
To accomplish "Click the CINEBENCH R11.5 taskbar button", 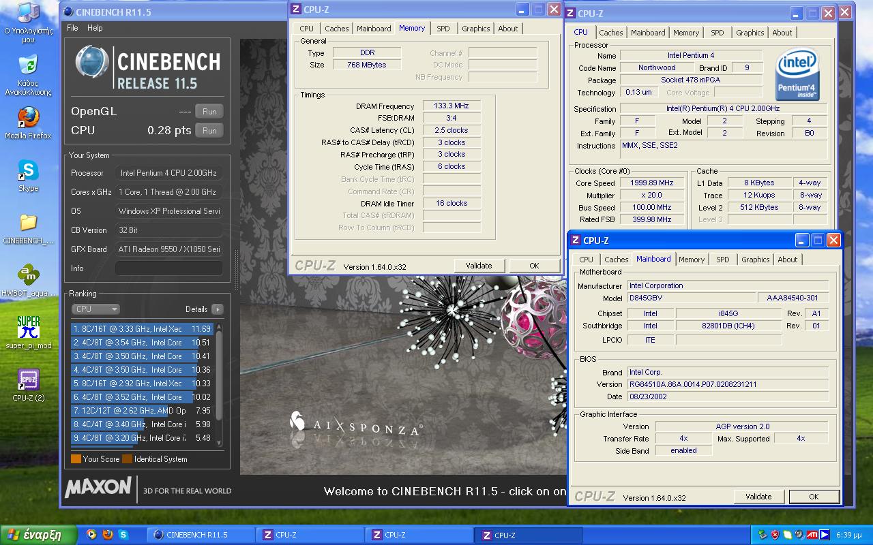I will tap(201, 535).
